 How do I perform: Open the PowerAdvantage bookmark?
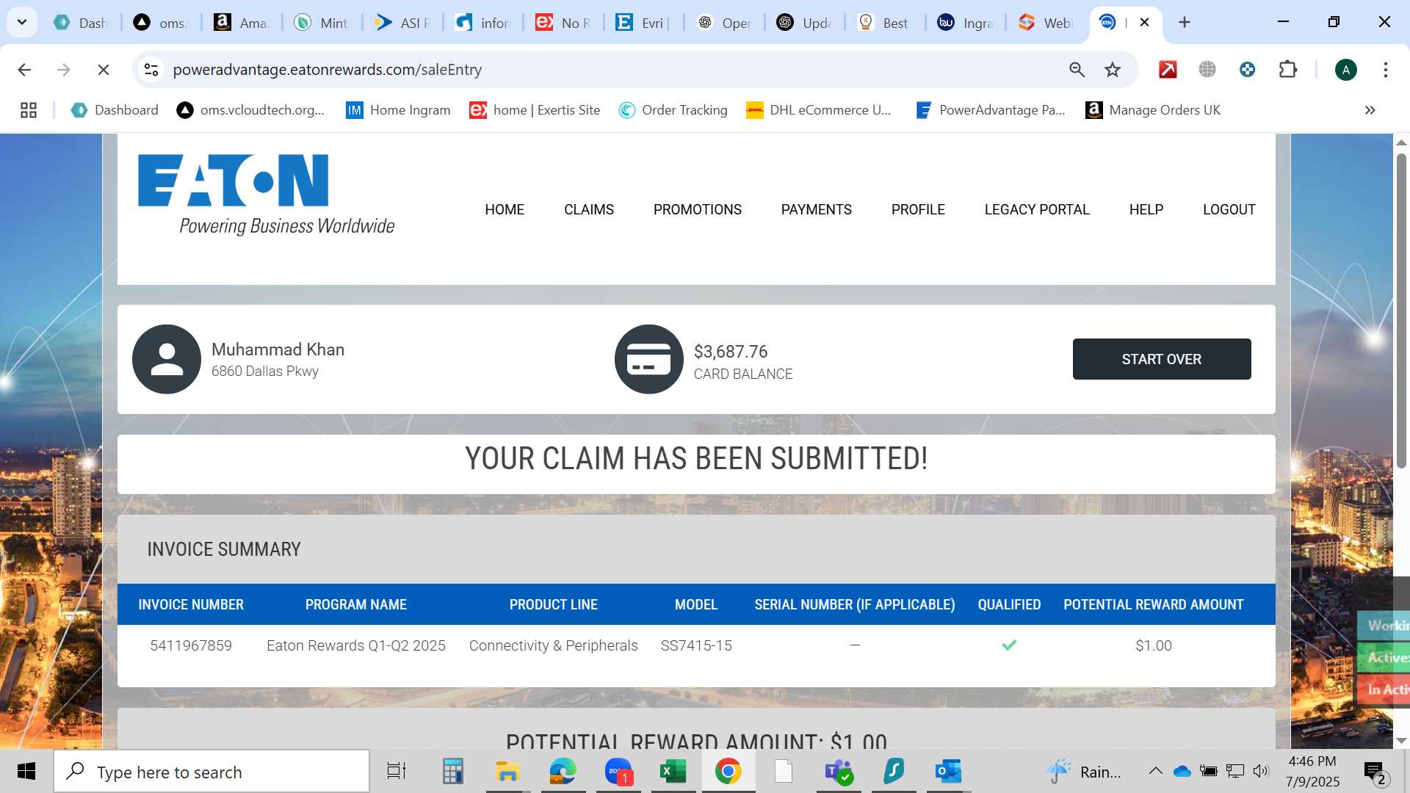[x=991, y=110]
